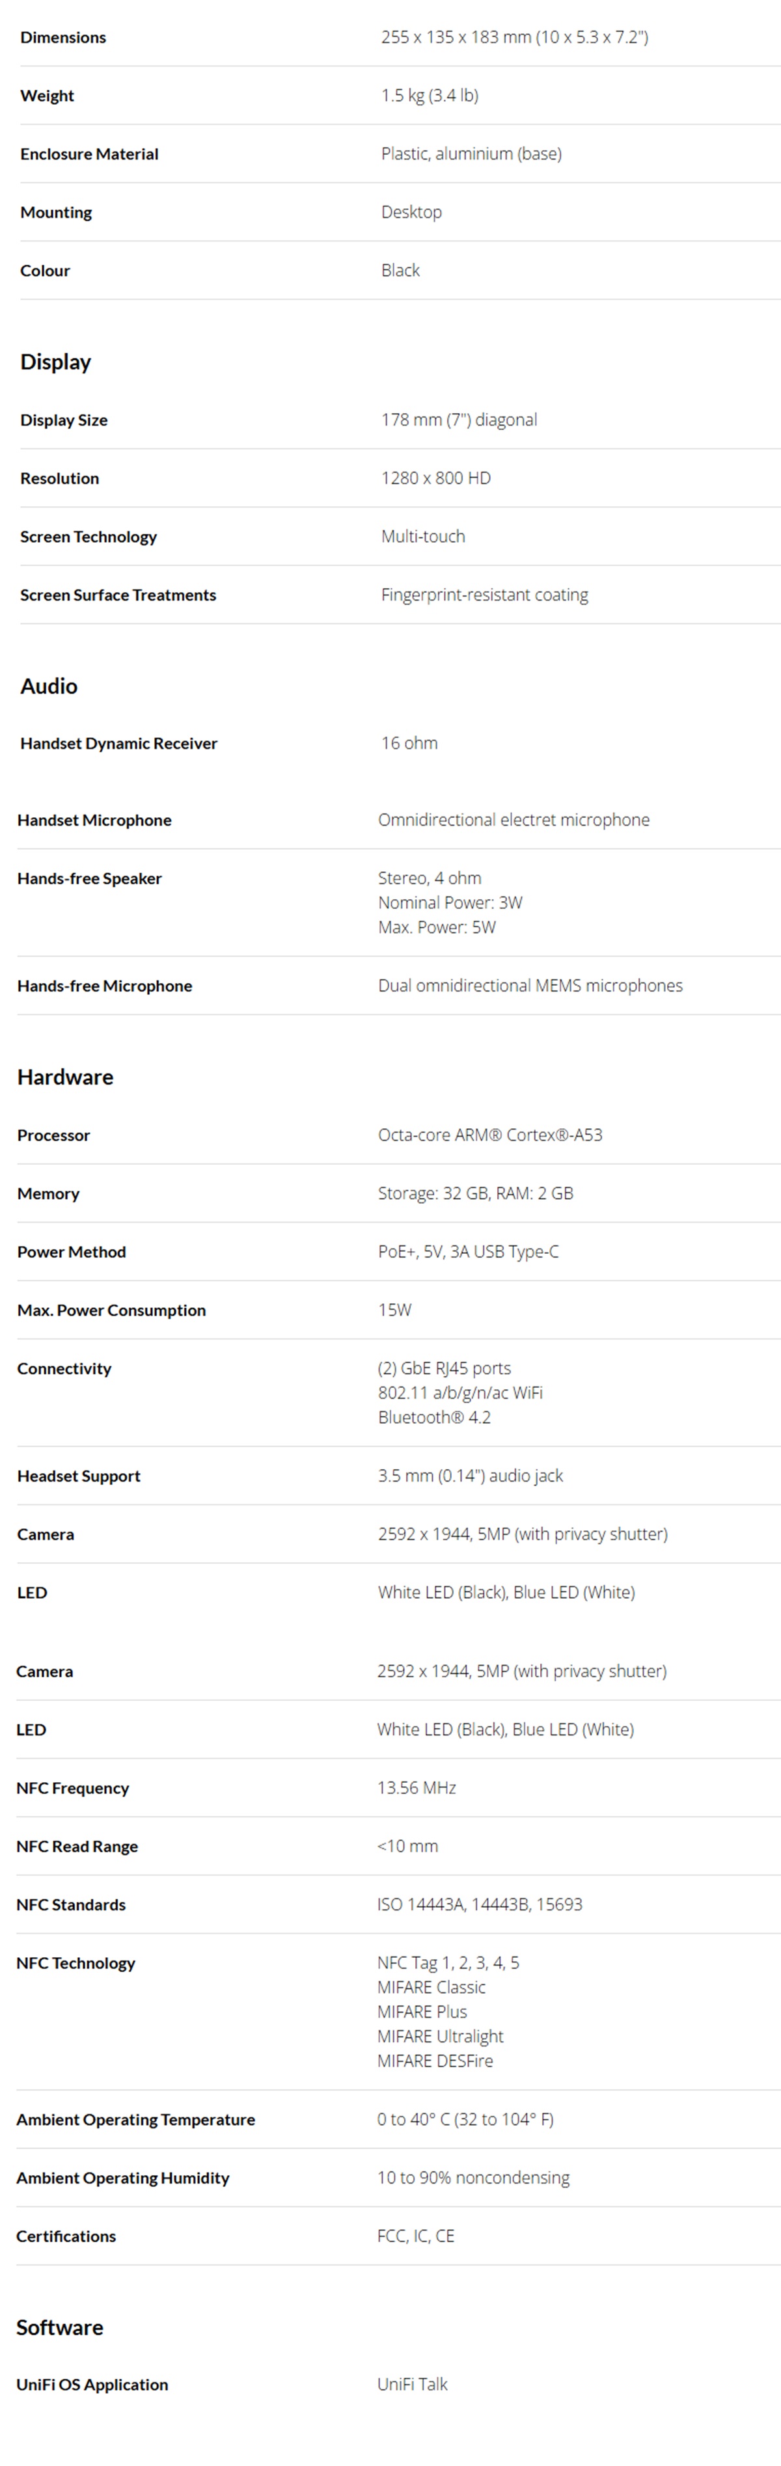
Task: Click the Octa-core ARM Cortex-A53 processor value
Action: point(490,1135)
